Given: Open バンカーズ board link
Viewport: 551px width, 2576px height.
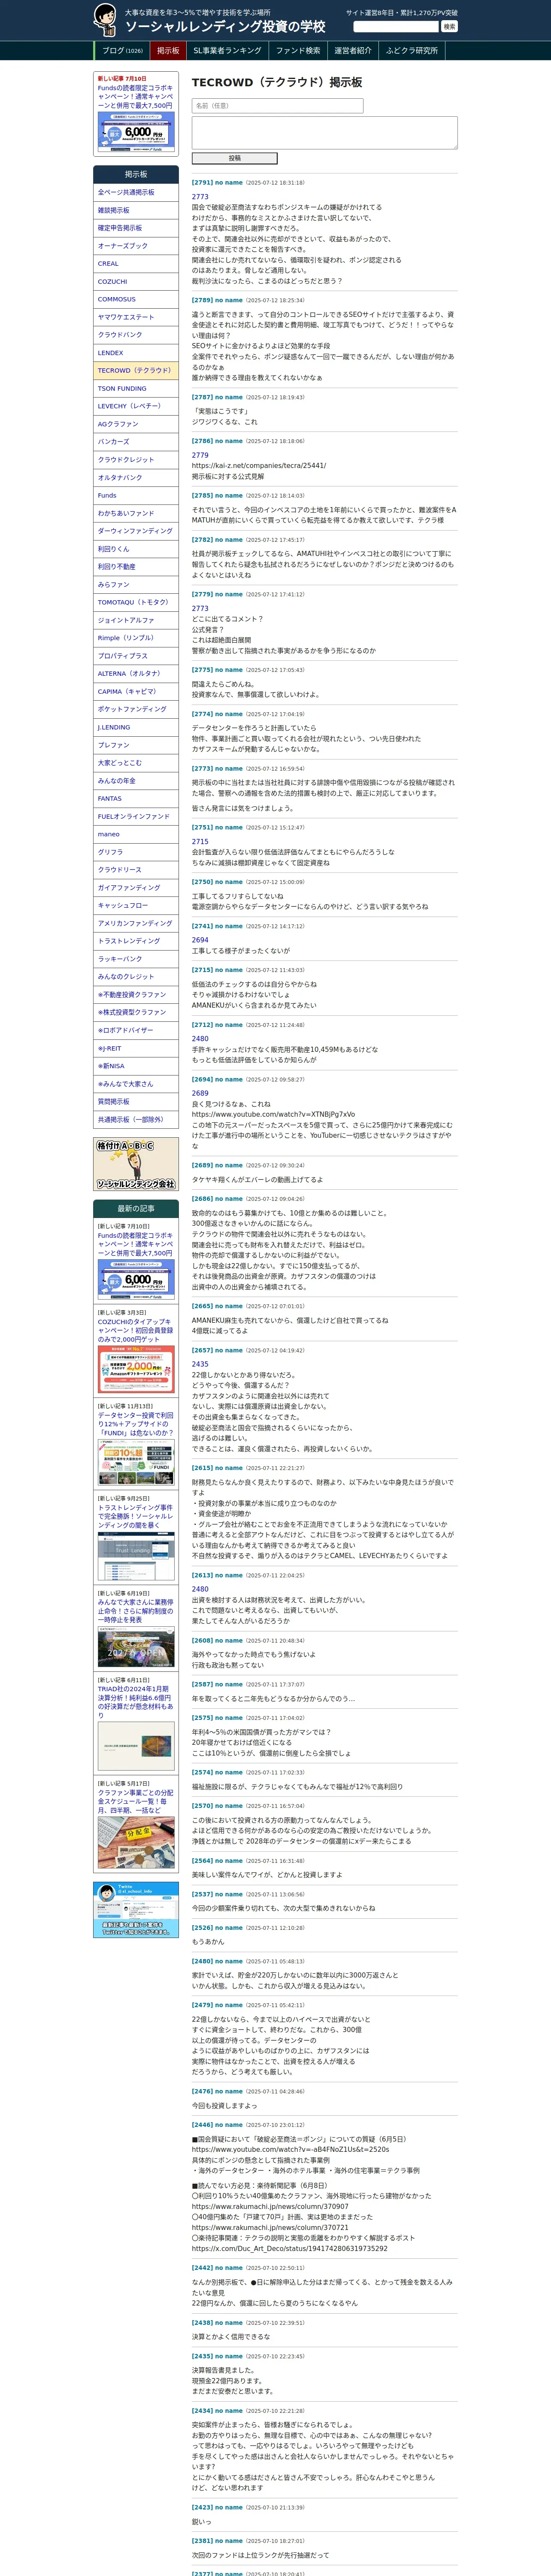Looking at the screenshot, I should coord(136,442).
